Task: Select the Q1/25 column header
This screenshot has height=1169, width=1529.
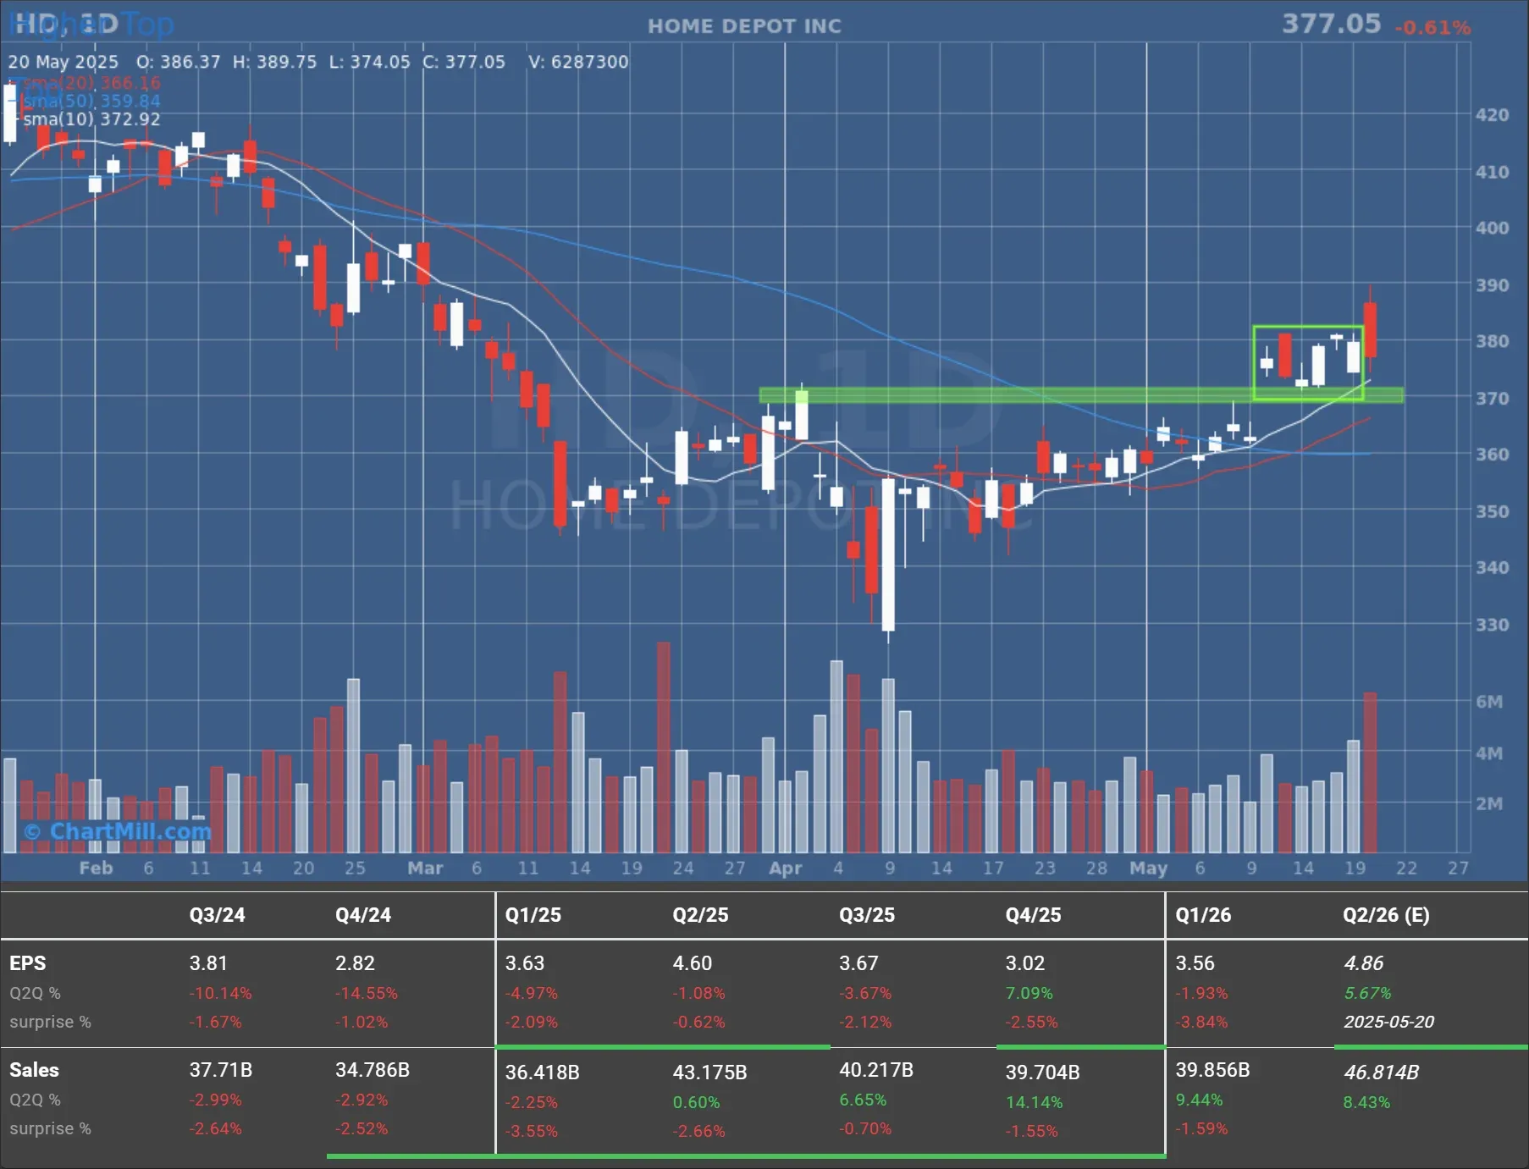Action: pos(533,915)
